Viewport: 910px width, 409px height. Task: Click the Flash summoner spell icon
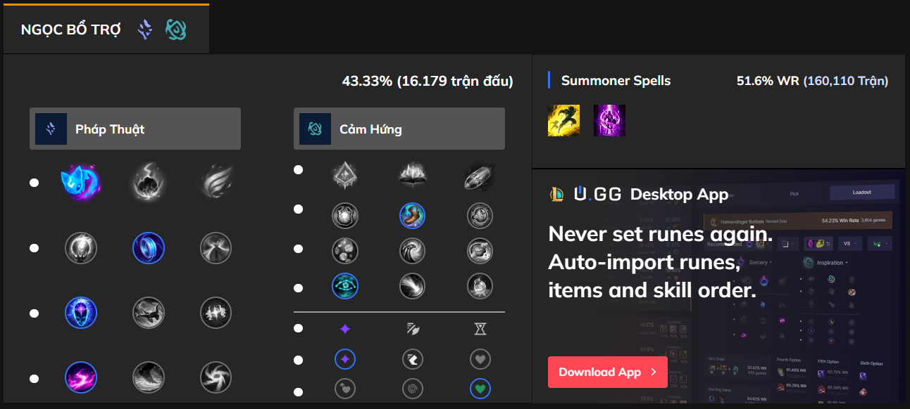563,120
